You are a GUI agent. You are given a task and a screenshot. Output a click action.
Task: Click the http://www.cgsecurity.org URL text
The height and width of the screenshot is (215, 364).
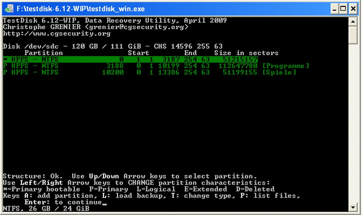[57, 33]
